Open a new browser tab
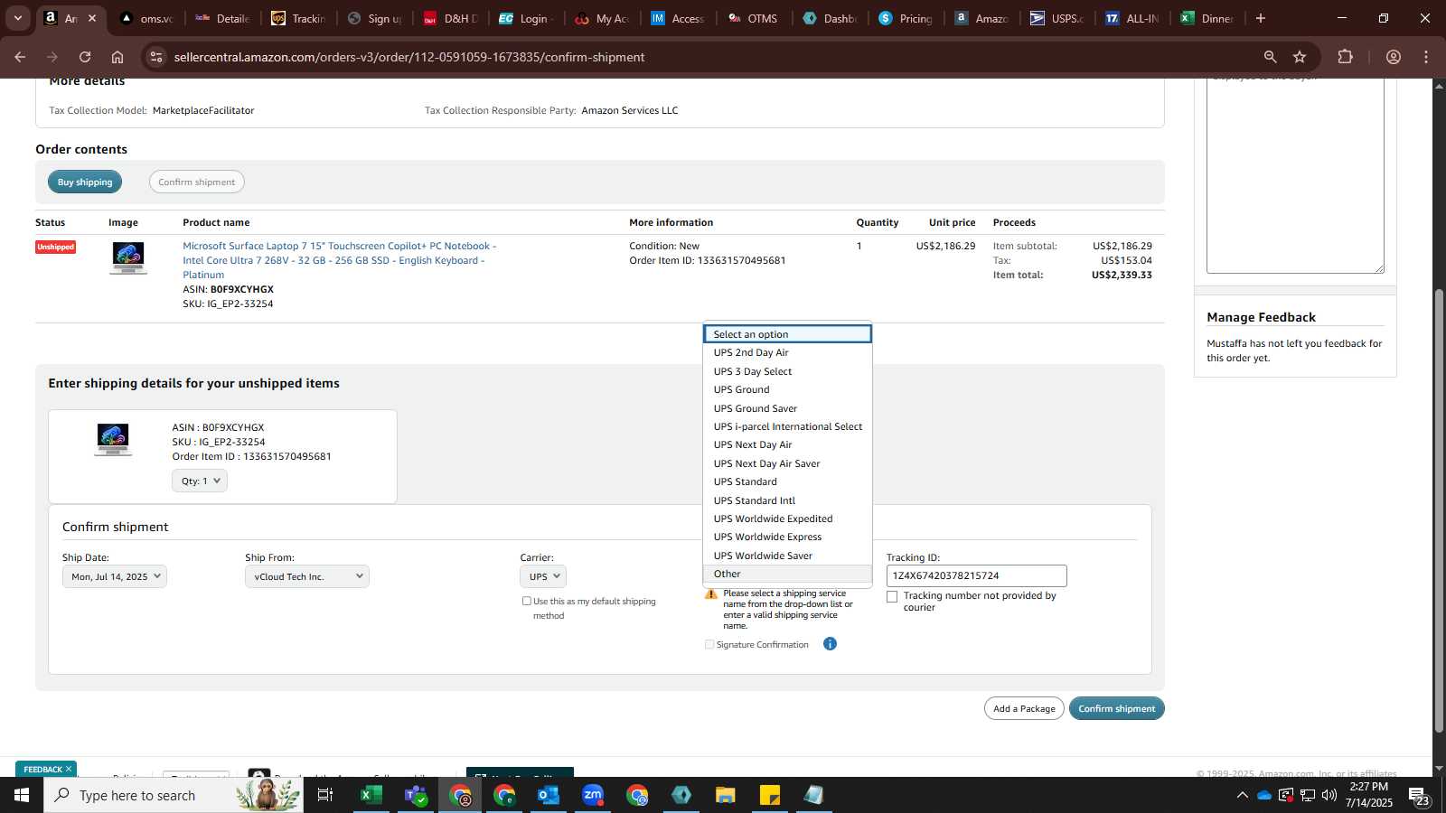 (1261, 18)
